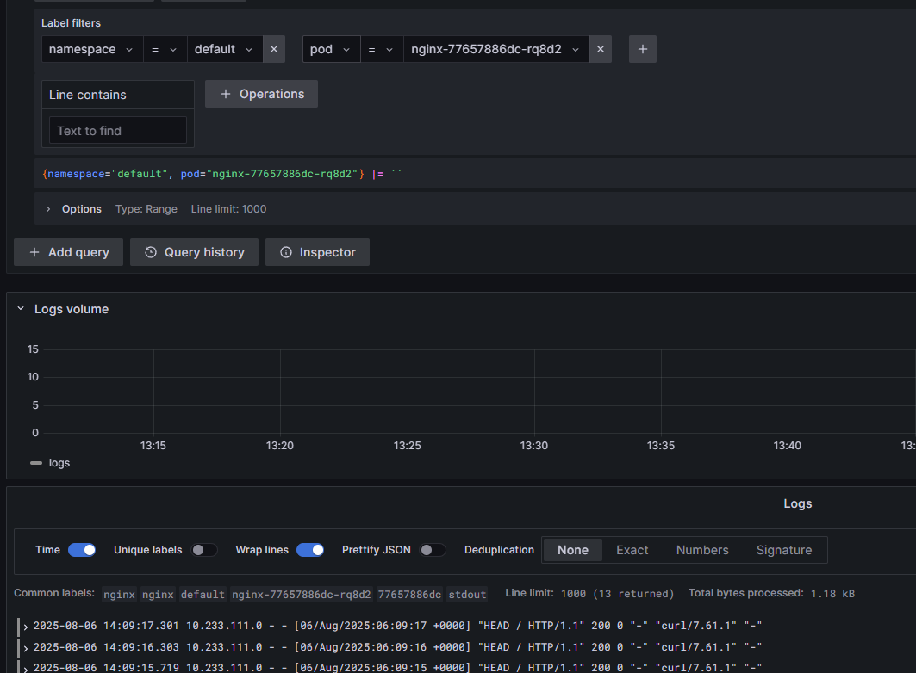
Task: Expand the 14:09:16.303 log line
Action: point(26,648)
